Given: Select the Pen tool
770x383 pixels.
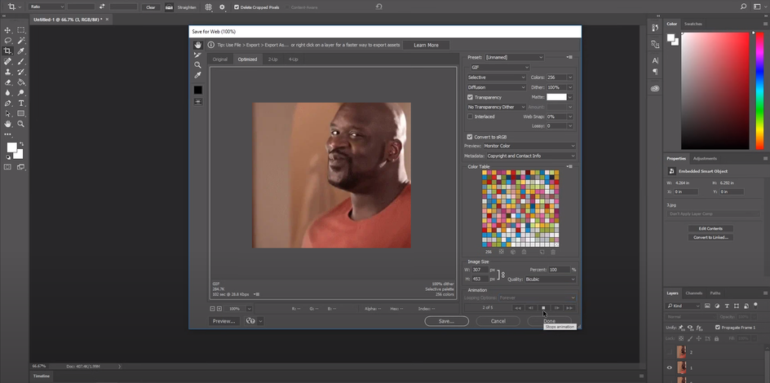Looking at the screenshot, I should click(7, 103).
